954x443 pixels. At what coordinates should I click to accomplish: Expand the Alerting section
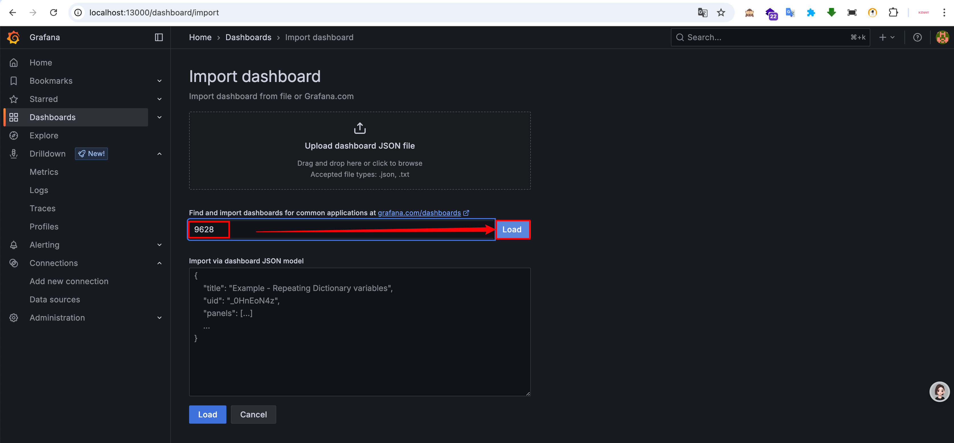click(x=159, y=245)
